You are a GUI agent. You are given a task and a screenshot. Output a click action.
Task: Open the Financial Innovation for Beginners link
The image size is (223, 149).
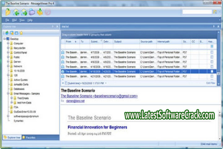coord(97,127)
